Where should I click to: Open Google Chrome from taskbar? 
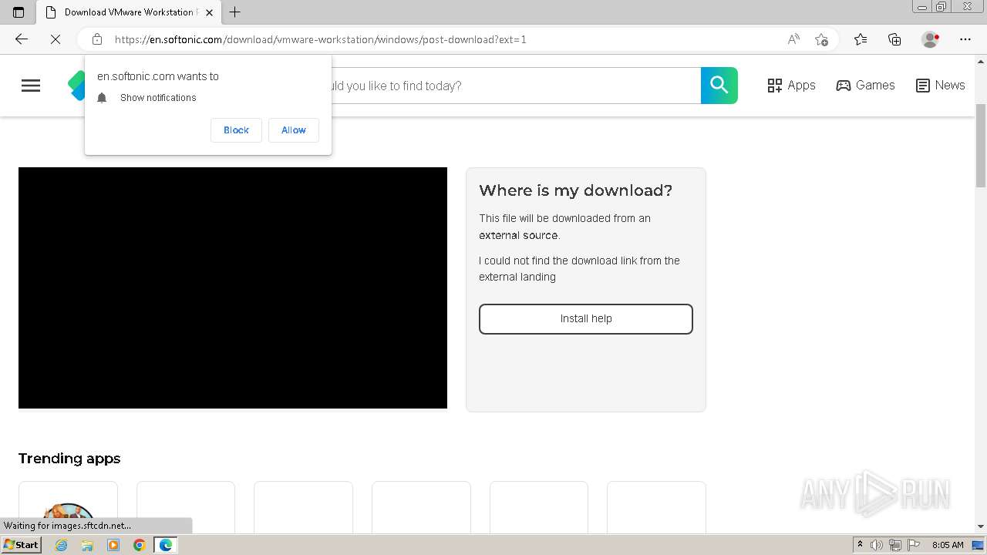coord(139,545)
